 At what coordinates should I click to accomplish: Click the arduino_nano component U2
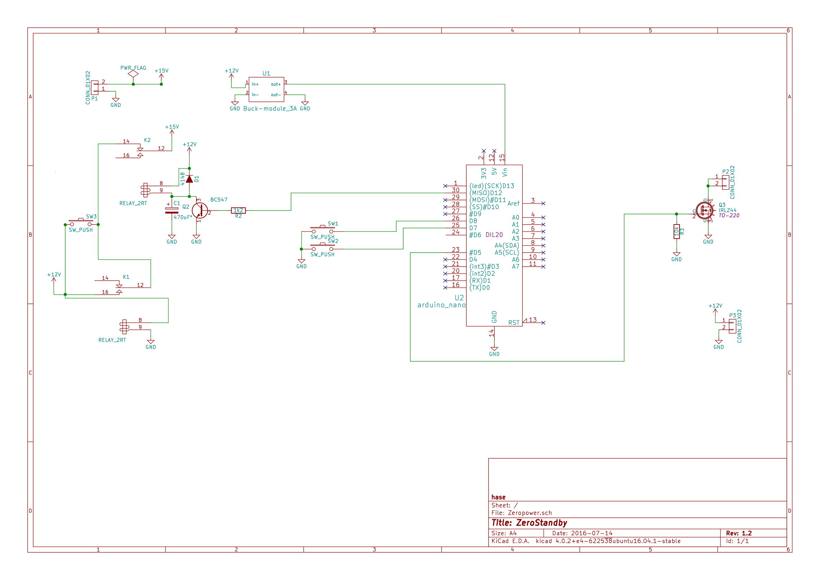tap(495, 246)
